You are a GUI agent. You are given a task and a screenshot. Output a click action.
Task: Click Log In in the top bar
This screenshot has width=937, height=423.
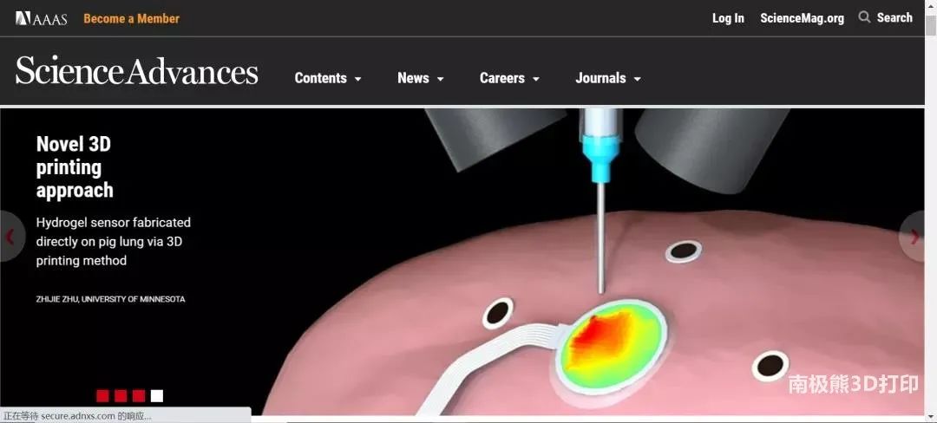[x=728, y=18]
